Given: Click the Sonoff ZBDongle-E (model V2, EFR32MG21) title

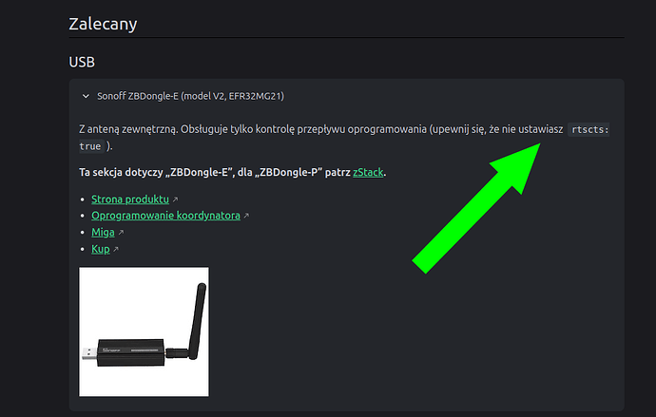Looking at the screenshot, I should point(190,96).
